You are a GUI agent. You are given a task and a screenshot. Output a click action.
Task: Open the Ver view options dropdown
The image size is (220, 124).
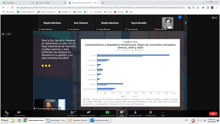tap(214, 18)
